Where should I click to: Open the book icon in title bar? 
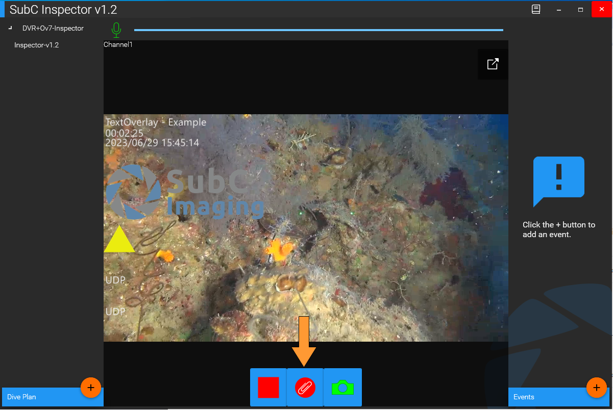click(536, 9)
